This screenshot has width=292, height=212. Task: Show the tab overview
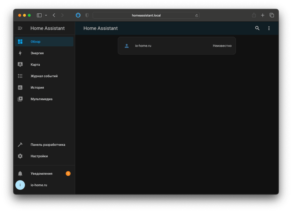pyautogui.click(x=272, y=15)
